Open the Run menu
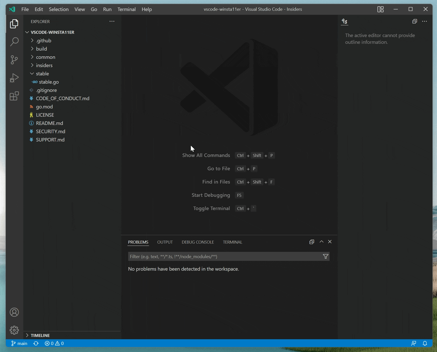 coord(107,9)
